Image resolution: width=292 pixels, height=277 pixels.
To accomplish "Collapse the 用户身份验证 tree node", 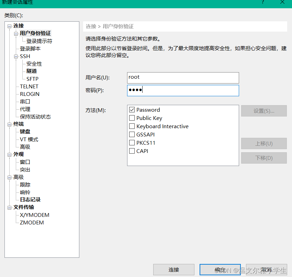I will coord(16,34).
